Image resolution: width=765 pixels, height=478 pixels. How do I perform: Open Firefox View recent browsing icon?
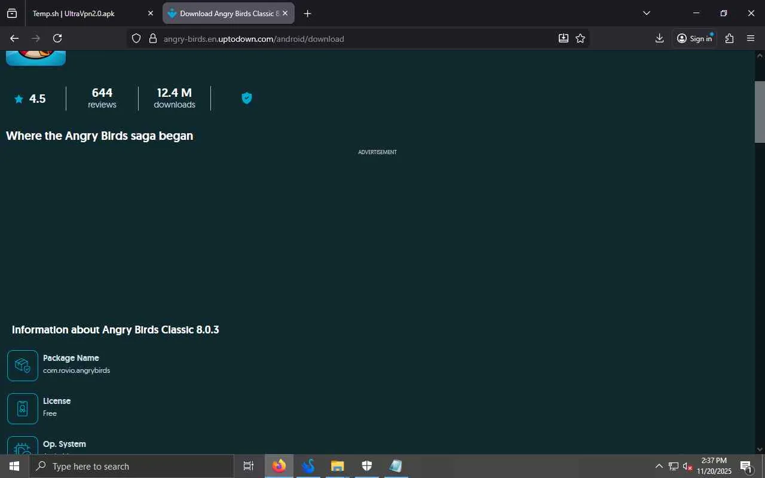[12, 13]
